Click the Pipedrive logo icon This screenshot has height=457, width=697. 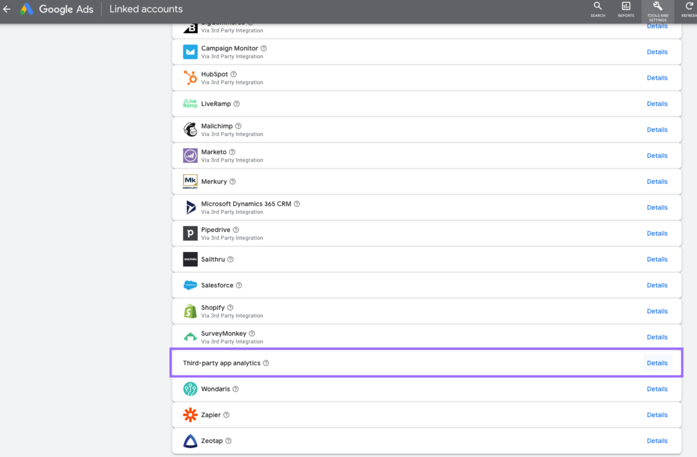(x=190, y=233)
